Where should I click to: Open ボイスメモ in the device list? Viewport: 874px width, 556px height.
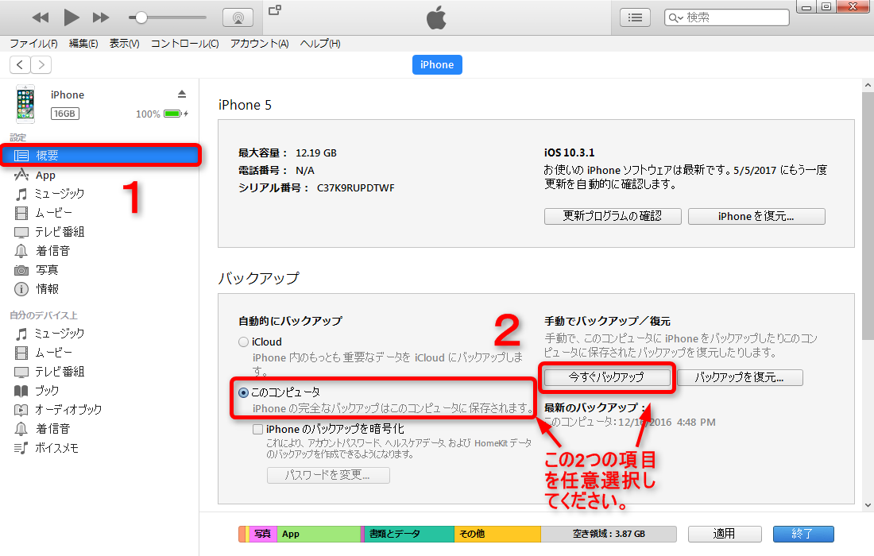56,448
